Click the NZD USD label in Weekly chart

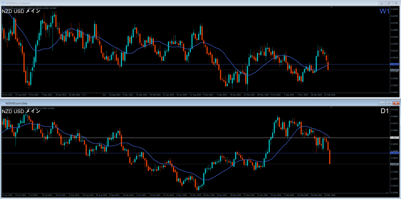21,11
